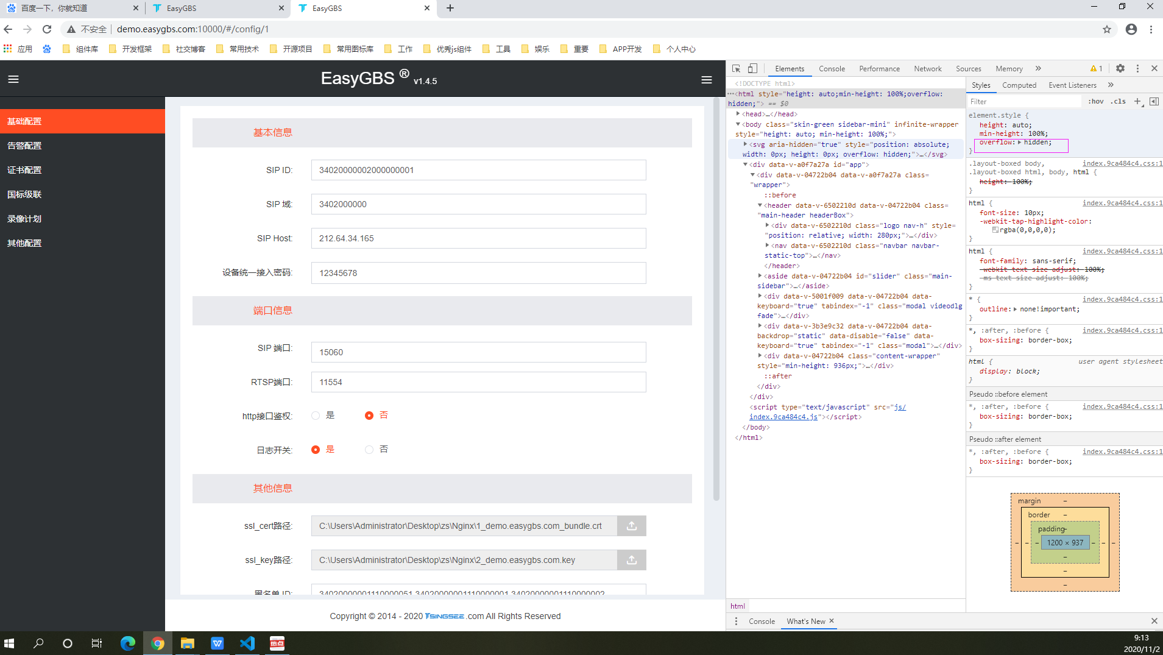Image resolution: width=1163 pixels, height=655 pixels.
Task: Select 是 for 日志开关
Action: pyautogui.click(x=316, y=450)
